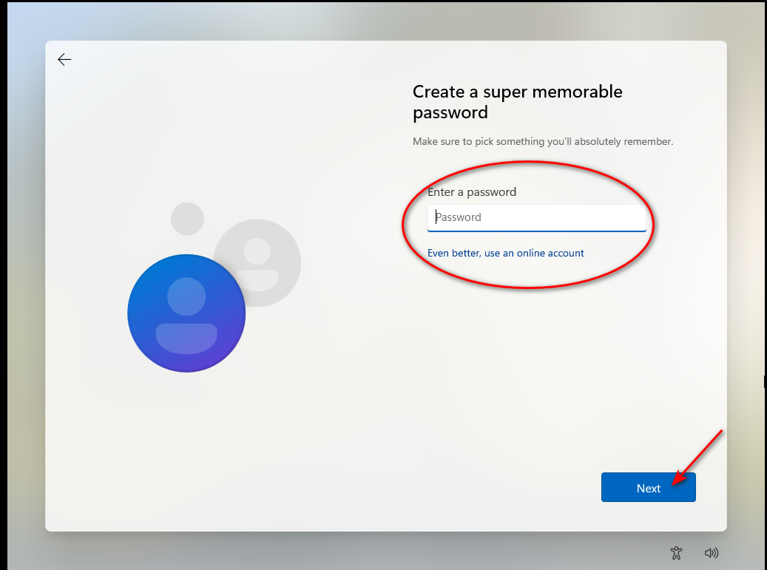Select the 'Create a super memorable password' heading

point(518,102)
